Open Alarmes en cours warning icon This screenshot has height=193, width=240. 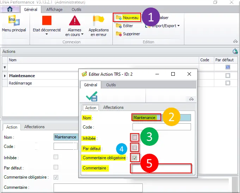click(x=74, y=20)
